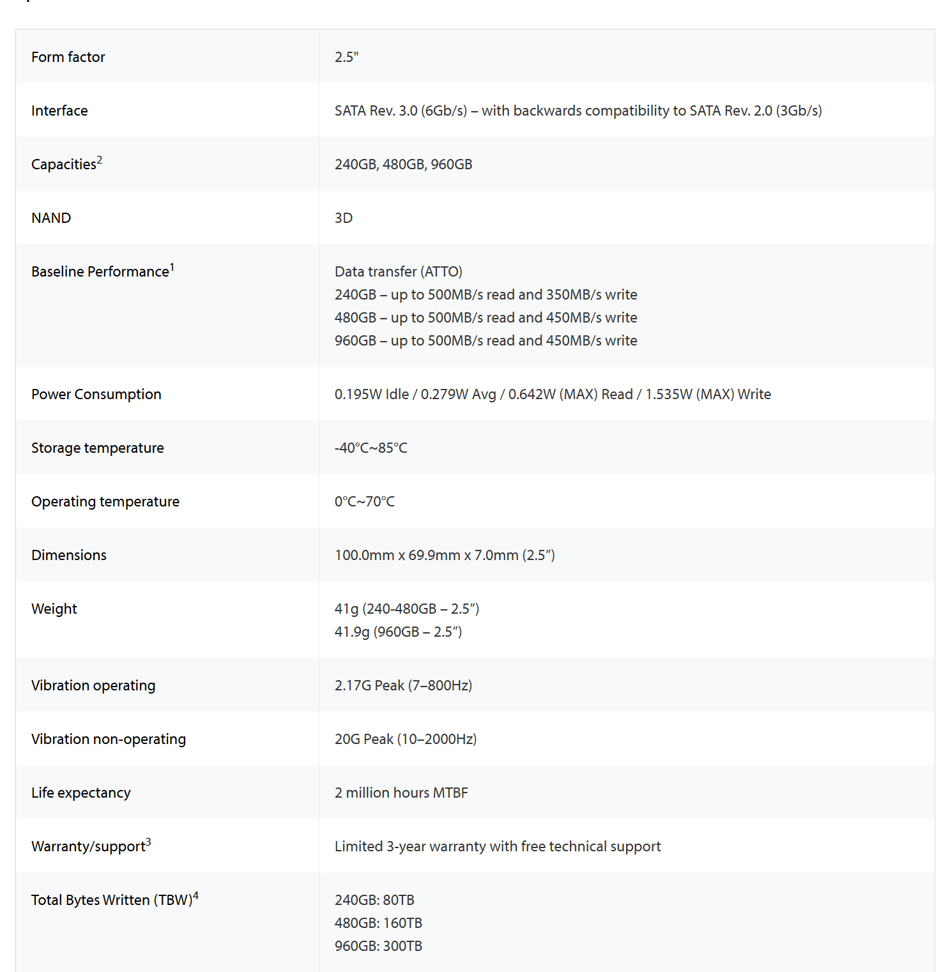Click the footnote 4 superscript after Total Bytes Written

tap(195, 895)
